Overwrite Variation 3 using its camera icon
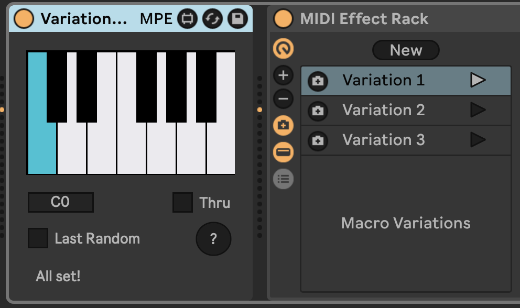Viewport: 520px width, 308px height. click(318, 141)
